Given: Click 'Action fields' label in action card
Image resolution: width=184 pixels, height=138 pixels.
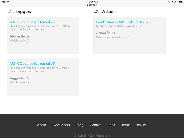Looking at the screenshot, I should pos(106,33).
